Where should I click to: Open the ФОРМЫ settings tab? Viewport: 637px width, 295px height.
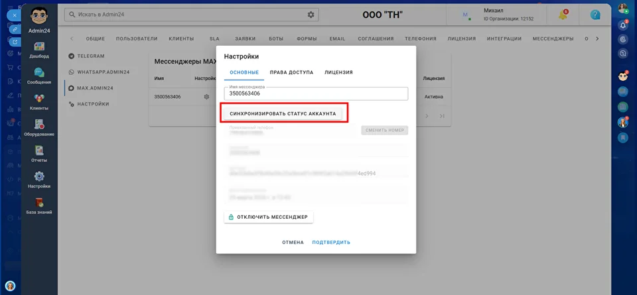point(307,39)
